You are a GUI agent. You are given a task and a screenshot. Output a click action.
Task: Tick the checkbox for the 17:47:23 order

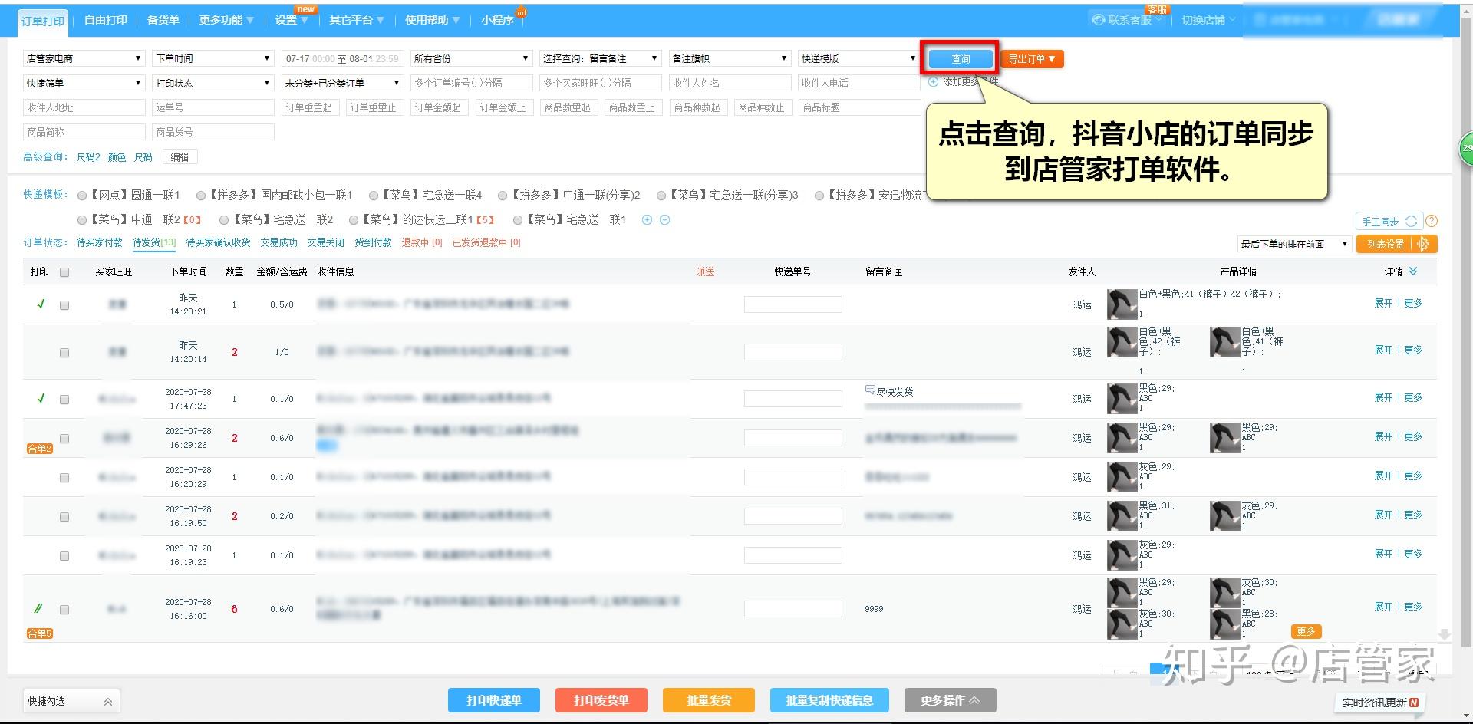64,400
